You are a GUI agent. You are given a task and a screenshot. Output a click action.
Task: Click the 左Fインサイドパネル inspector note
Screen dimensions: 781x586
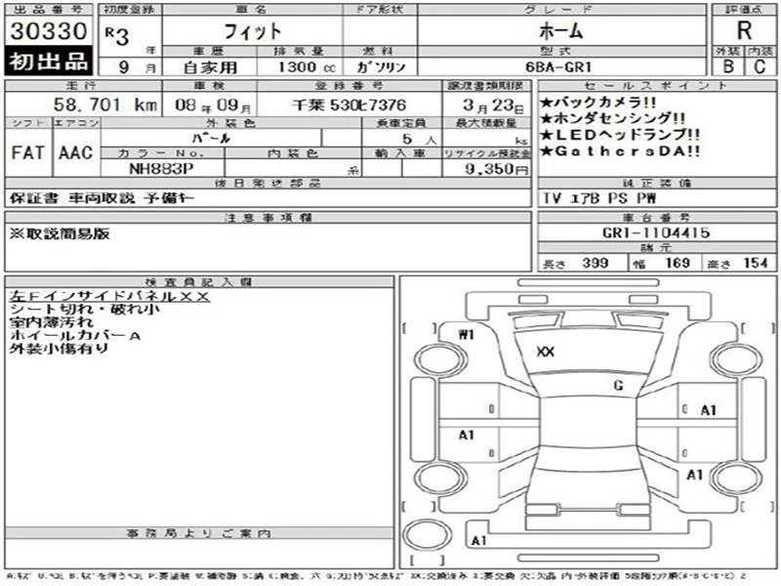click(107, 295)
